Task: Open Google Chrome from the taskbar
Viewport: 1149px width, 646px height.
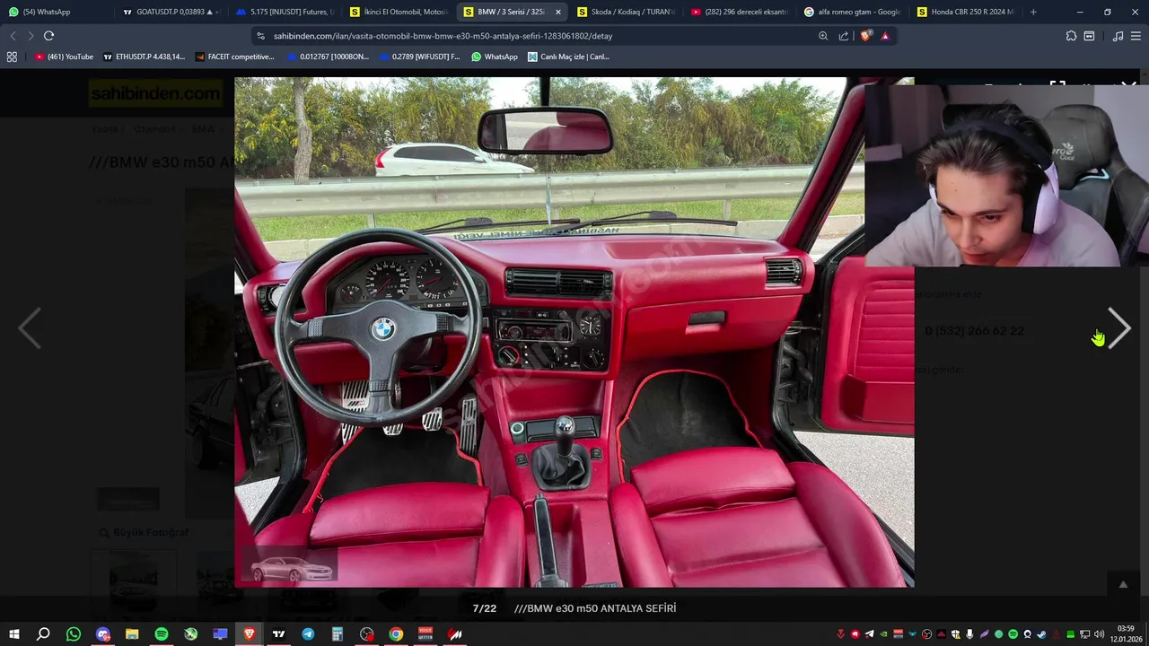Action: (x=396, y=634)
